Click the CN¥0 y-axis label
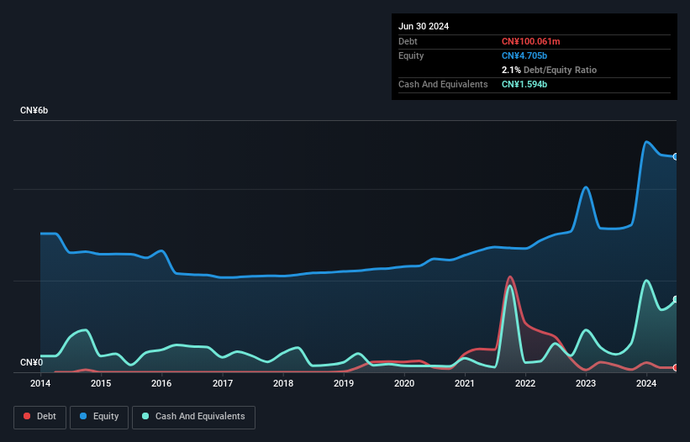Viewport: 690px width, 442px height. coord(31,362)
